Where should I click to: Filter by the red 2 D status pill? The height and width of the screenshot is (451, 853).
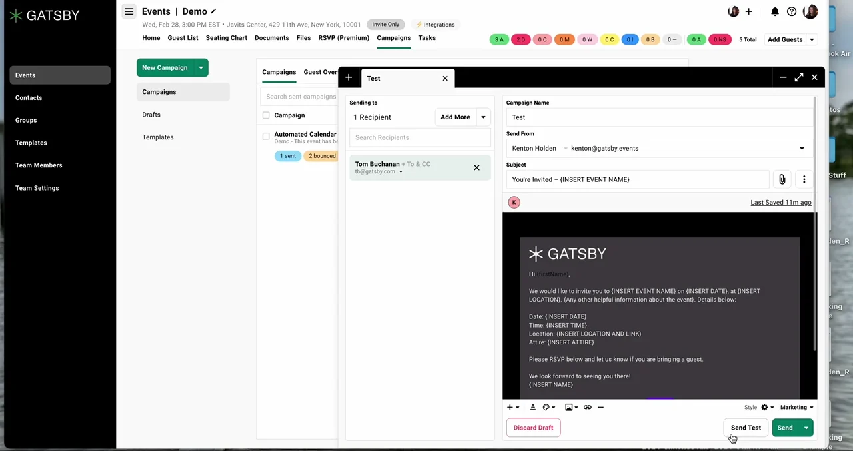(x=520, y=40)
